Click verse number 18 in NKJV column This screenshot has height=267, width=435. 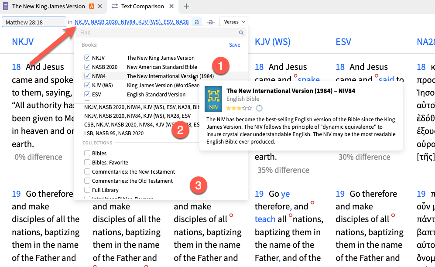pos(16,67)
